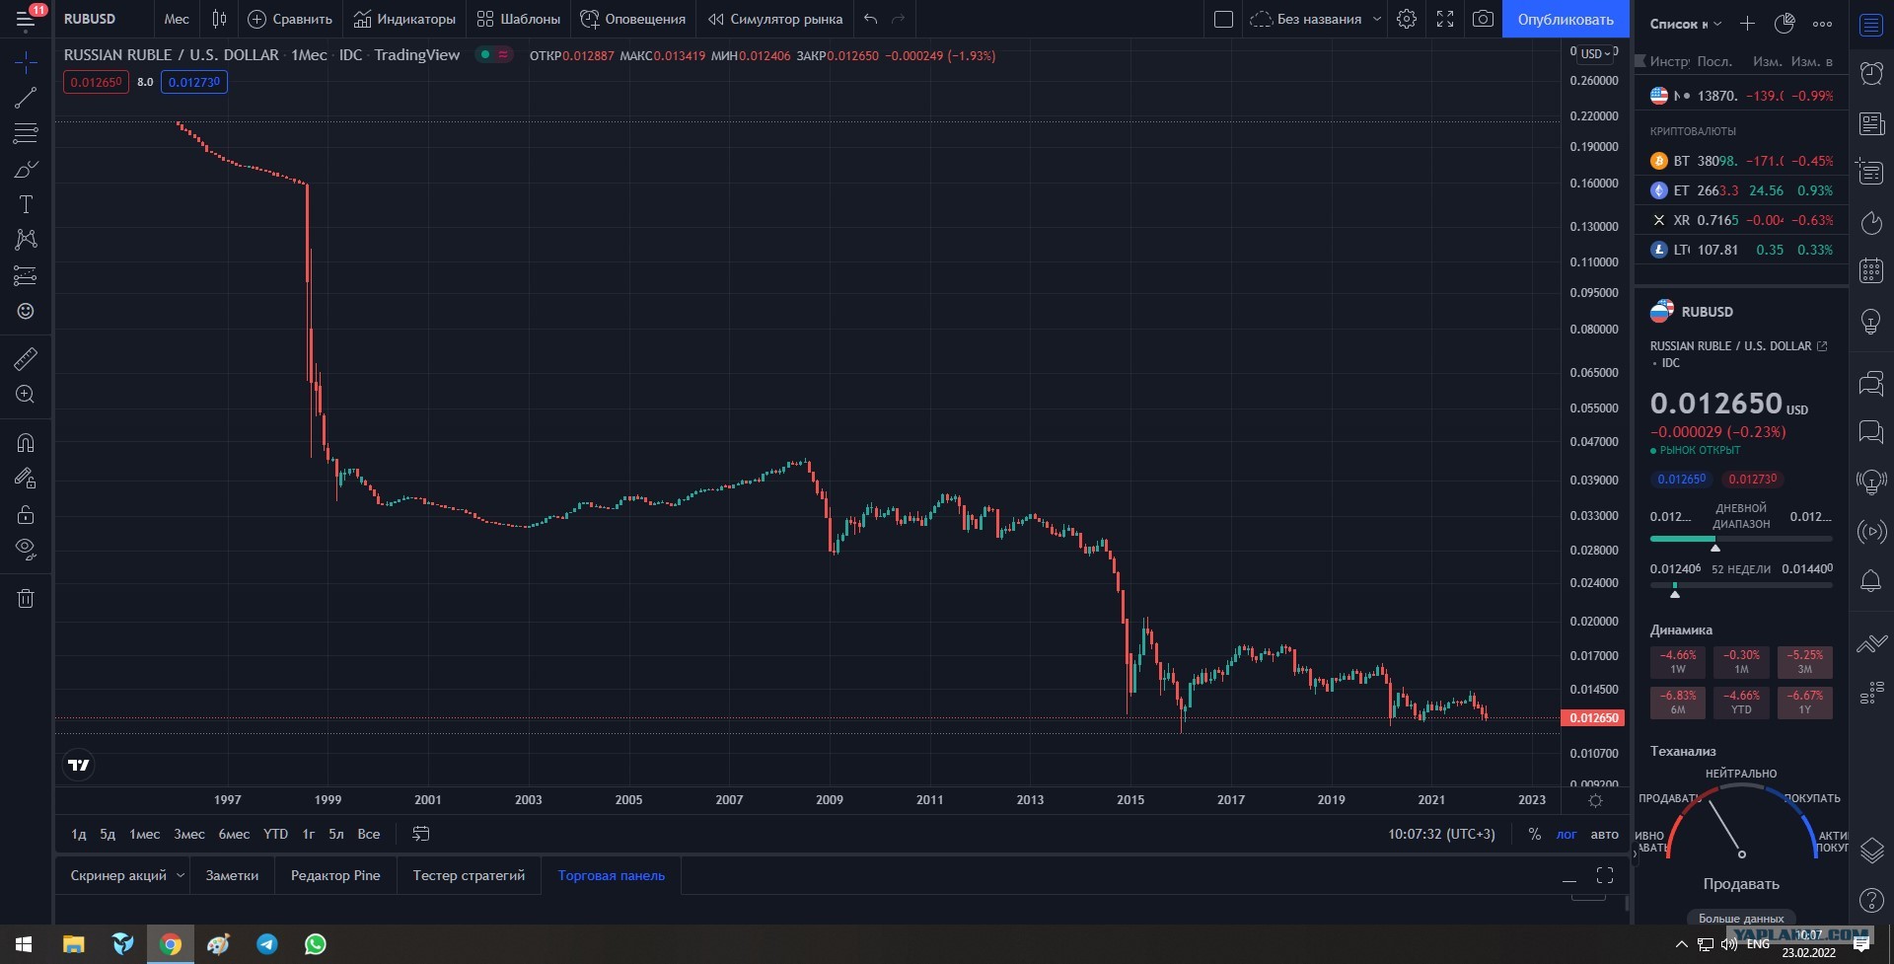Screen dimensions: 1894x964
Task: Toggle hide all drawings eye icon
Action: click(x=26, y=549)
